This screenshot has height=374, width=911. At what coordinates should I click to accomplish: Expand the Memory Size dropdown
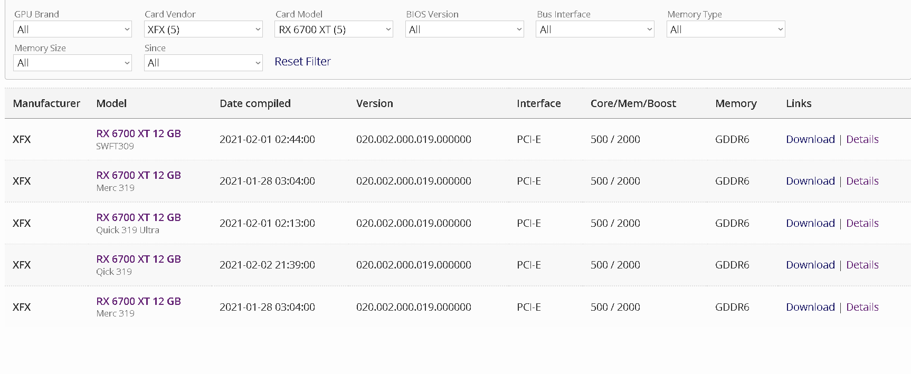(x=72, y=63)
